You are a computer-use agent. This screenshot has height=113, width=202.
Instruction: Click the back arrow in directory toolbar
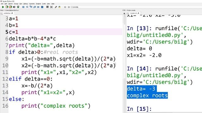click(x=65, y=7)
